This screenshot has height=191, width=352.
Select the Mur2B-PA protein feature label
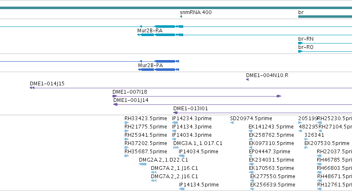pos(151,65)
